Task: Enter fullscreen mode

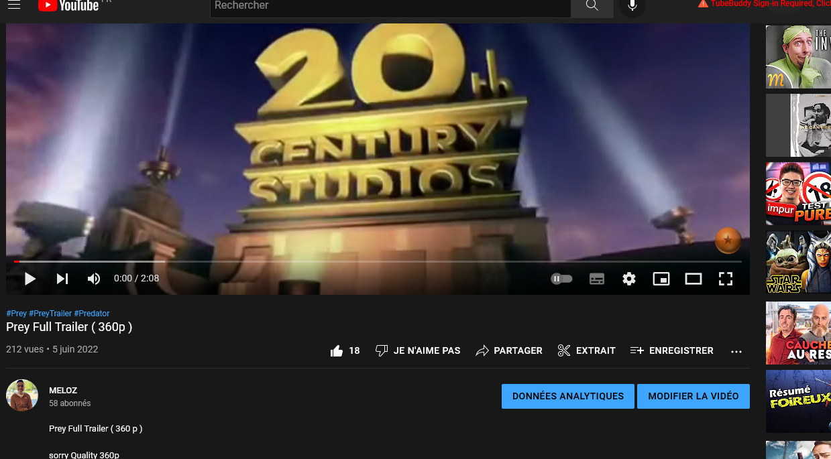Action: click(x=726, y=279)
